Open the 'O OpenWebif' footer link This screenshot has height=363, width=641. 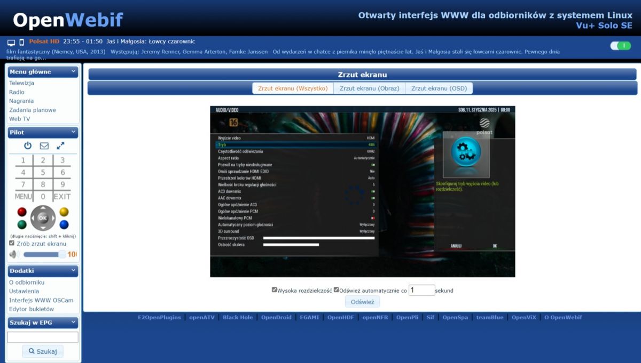click(x=563, y=317)
